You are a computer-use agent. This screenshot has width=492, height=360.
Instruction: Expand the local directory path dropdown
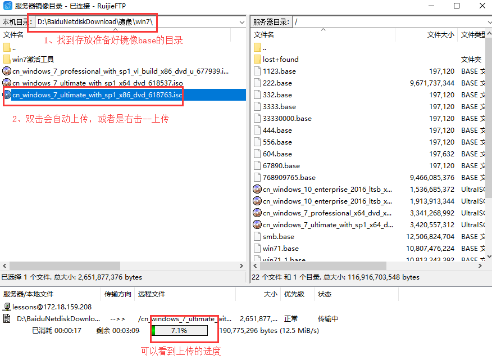tap(242, 22)
